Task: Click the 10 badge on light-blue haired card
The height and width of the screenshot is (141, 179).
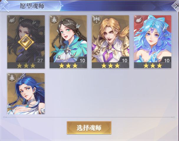Action: coord(167,60)
